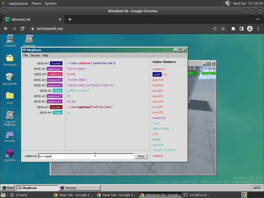This screenshot has height=198, width=264.
Task: Click the Chrome back arrow
Action: pos(6,29)
